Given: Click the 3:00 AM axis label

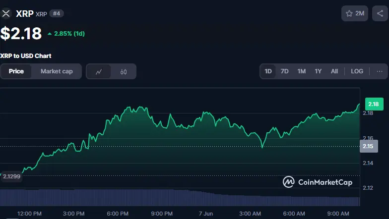Looking at the screenshot, I should point(250,214).
